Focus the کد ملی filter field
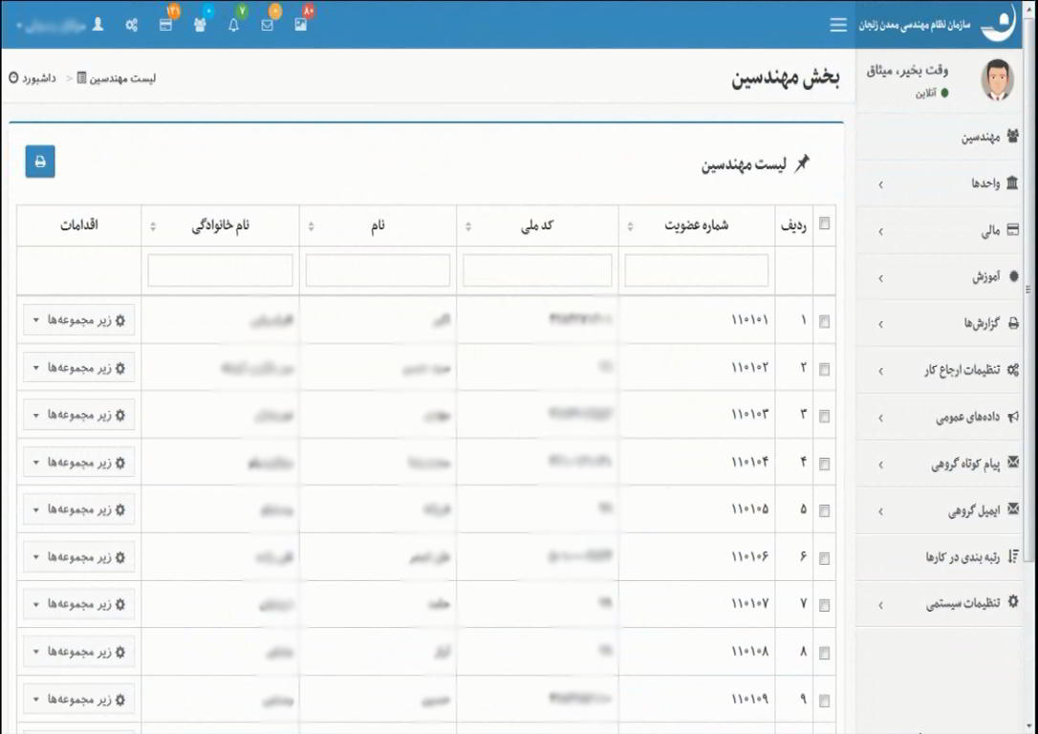1038x734 pixels. pos(537,270)
